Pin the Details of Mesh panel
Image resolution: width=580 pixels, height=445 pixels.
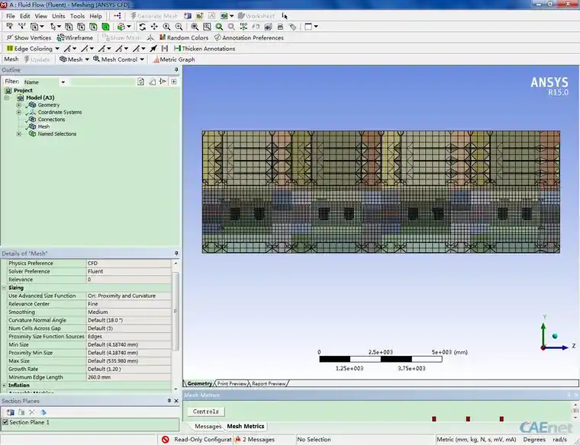click(x=176, y=253)
